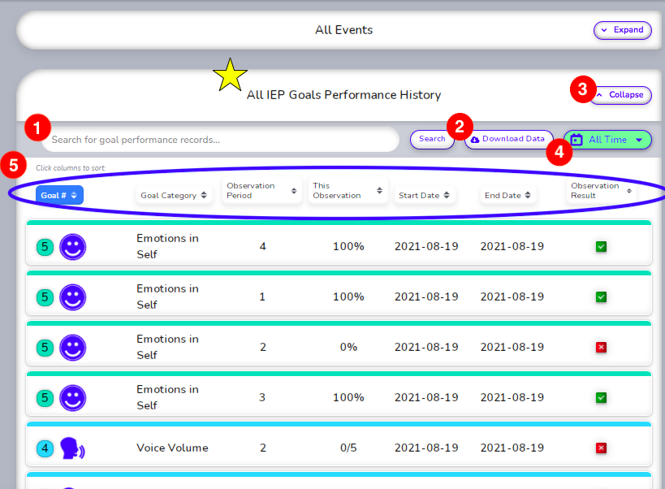Expand the All Events section
The image size is (665, 489).
tap(622, 30)
